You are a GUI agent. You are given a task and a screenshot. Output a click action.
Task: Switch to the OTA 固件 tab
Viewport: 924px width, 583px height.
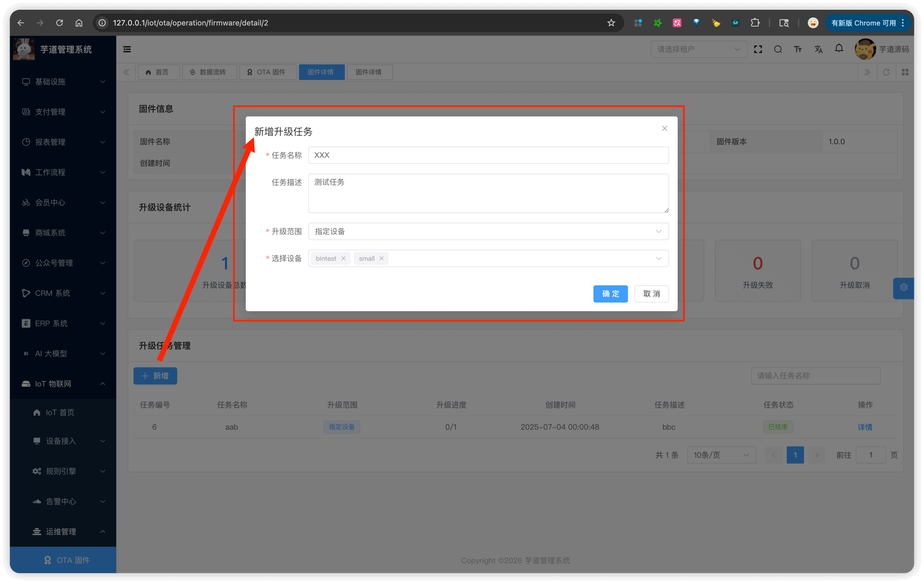pyautogui.click(x=267, y=72)
